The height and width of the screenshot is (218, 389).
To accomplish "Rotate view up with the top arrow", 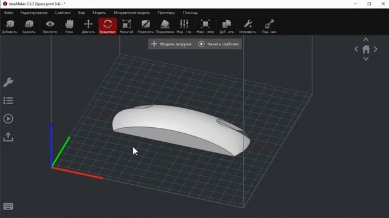I will pyautogui.click(x=366, y=40).
